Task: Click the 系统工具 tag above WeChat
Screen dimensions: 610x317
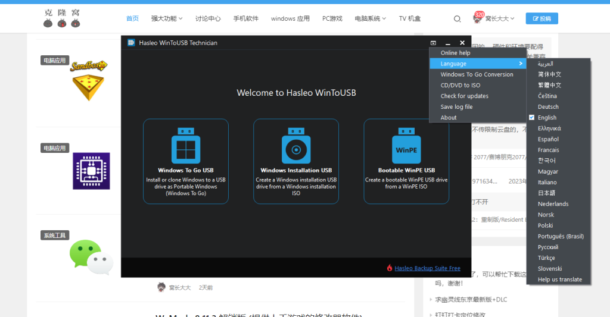Action: click(x=54, y=235)
